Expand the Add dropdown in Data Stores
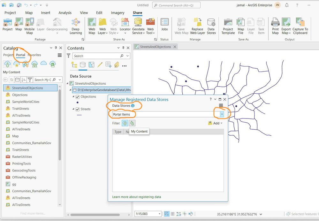The height and width of the screenshot is (221, 319). pos(221,123)
